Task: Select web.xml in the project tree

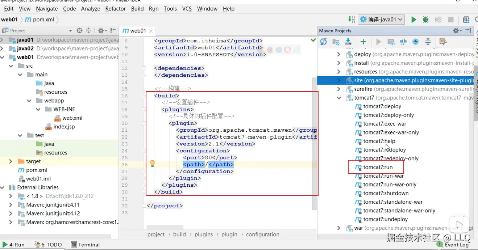Action: (68, 118)
